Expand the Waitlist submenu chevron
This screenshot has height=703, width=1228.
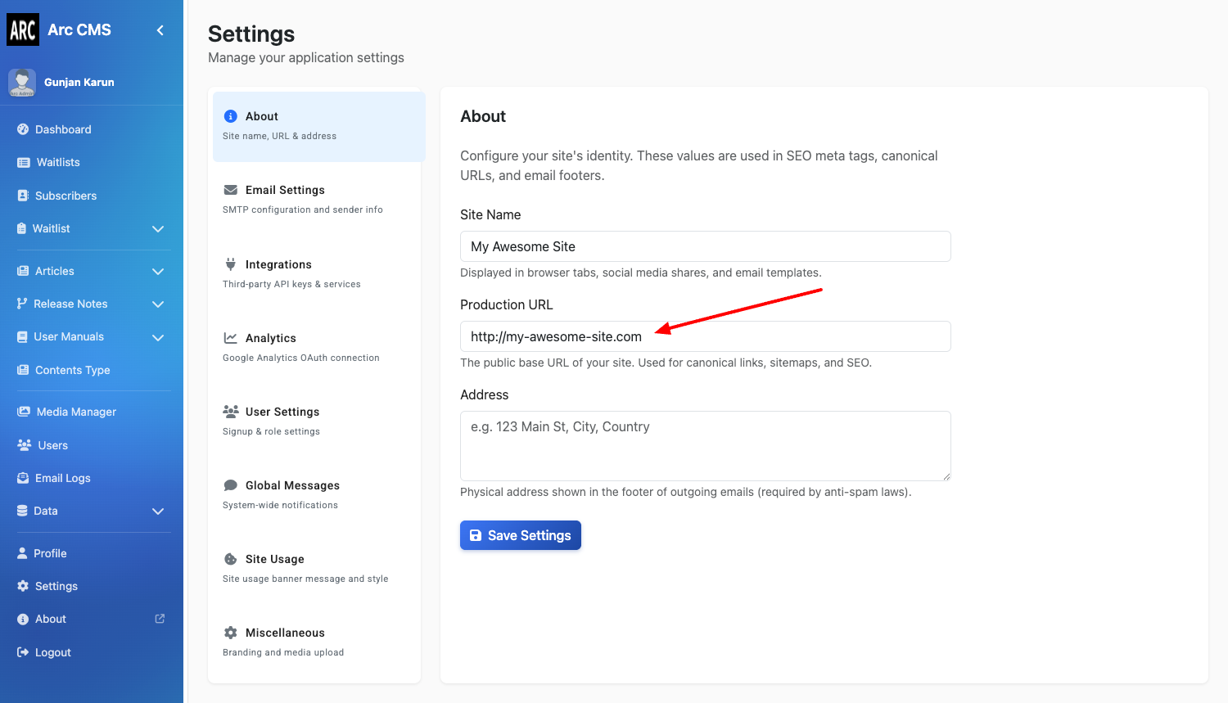[x=158, y=229]
